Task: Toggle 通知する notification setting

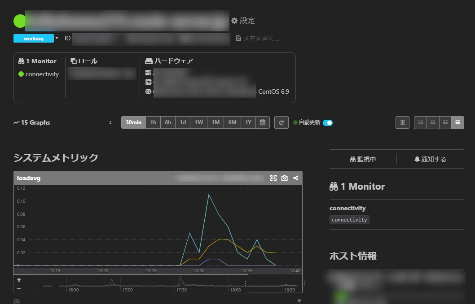Action: click(x=430, y=159)
